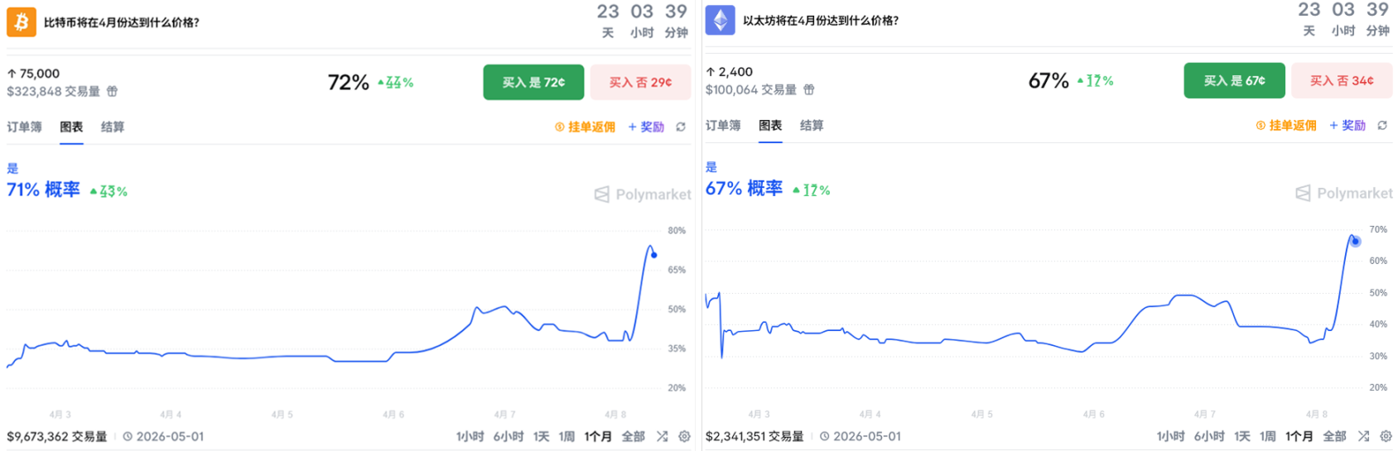Switch to 结算 tab in Ethereum market
The height and width of the screenshot is (451, 1398).
tap(812, 126)
